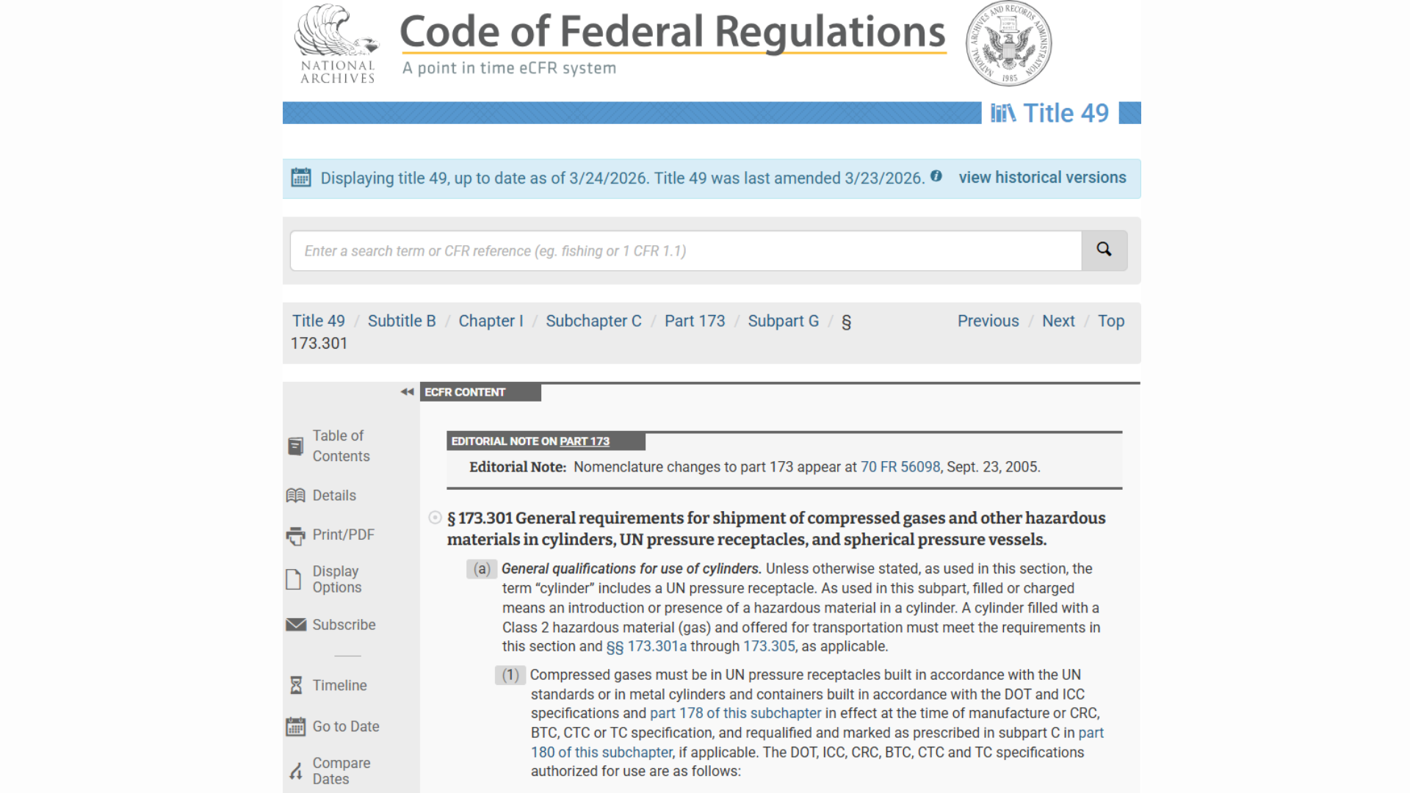Select the ECFR CONTENT tab

point(480,392)
